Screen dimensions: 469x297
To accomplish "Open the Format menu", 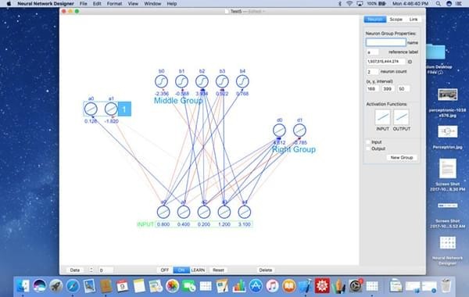I will coord(114,4).
